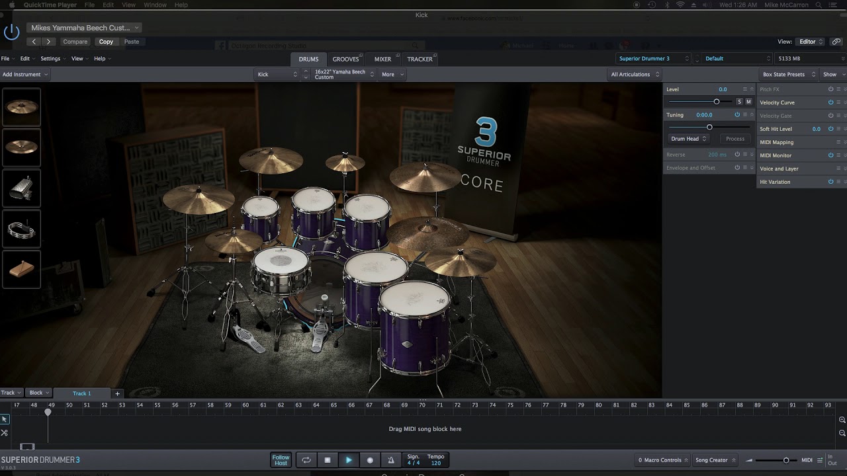The image size is (847, 476).
Task: Open the MIDI Mapping box menu icon
Action: (x=838, y=142)
